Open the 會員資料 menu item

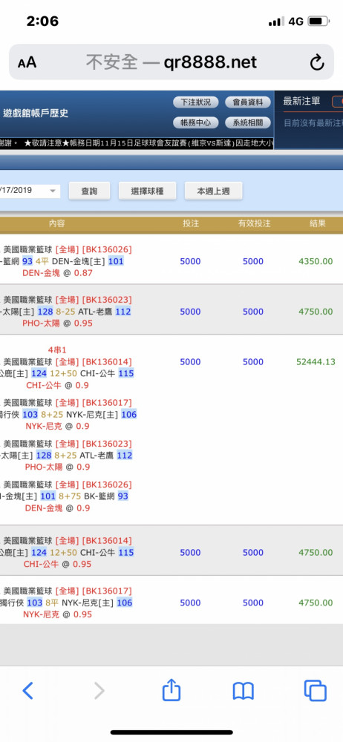248,102
